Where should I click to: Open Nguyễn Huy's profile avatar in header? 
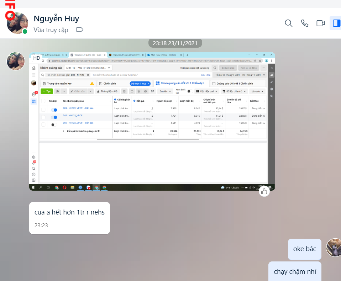point(17,23)
